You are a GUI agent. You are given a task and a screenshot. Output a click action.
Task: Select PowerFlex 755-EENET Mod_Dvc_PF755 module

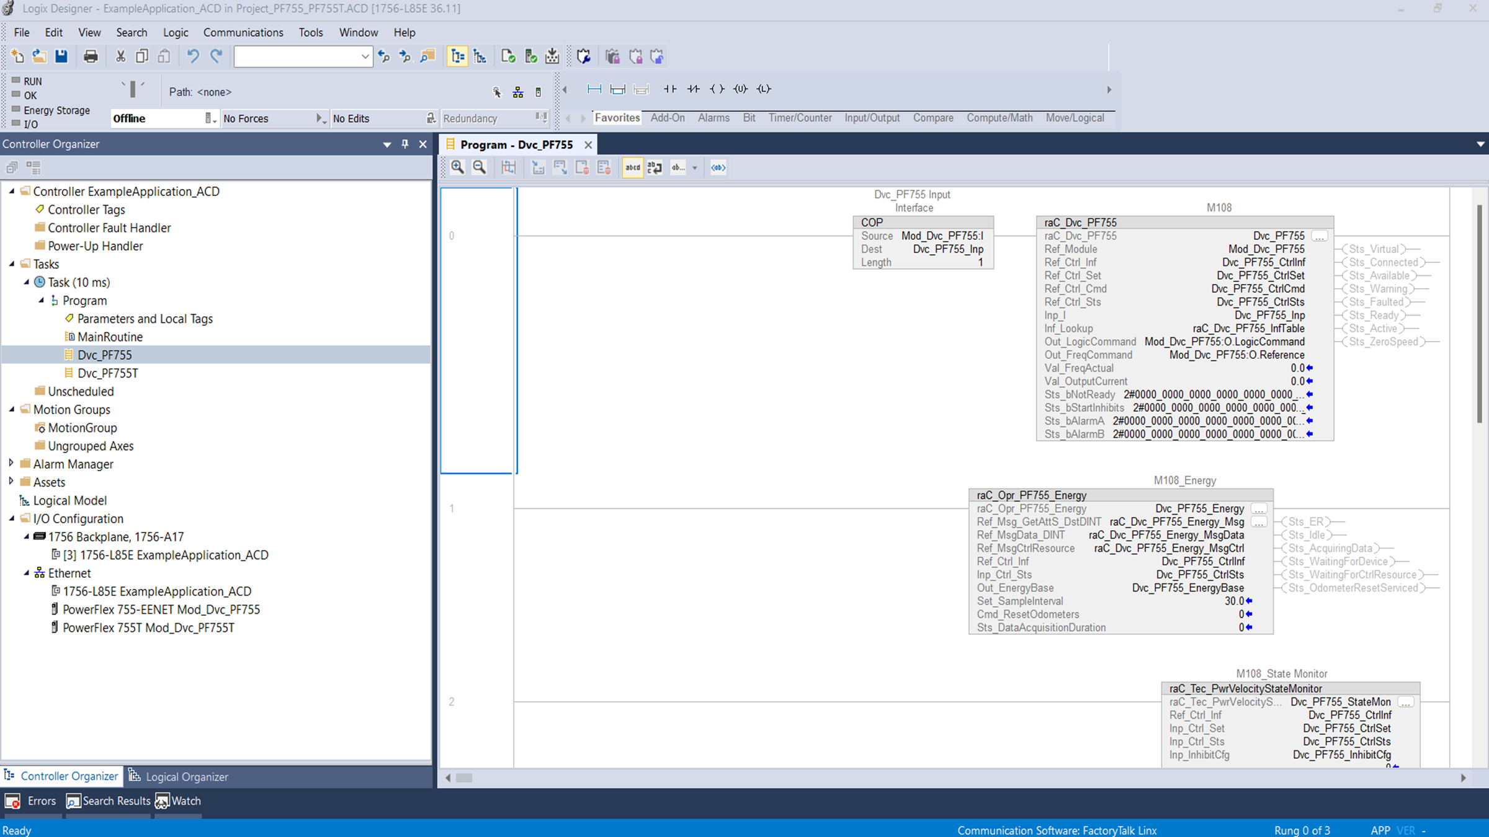point(161,609)
